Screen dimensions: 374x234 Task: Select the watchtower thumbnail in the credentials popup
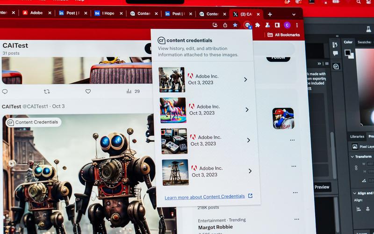[x=176, y=172]
